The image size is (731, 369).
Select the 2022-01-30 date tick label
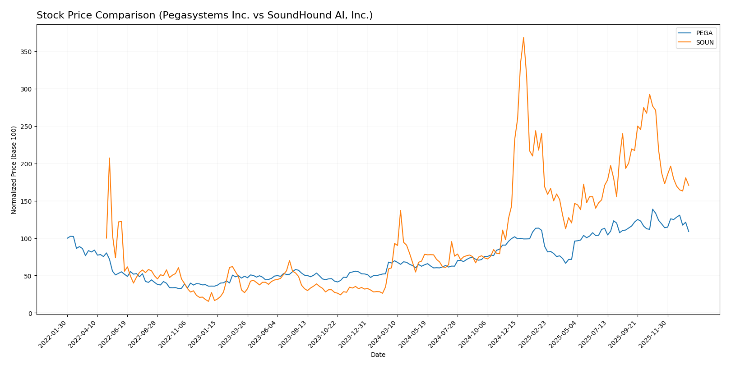tap(53, 335)
